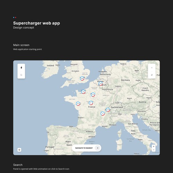Click the Germany label on the map
The width and height of the screenshot is (173, 173).
tap(125, 80)
